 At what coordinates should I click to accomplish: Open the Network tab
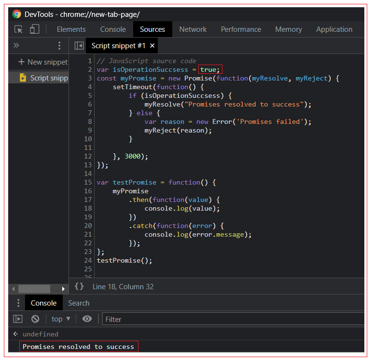[193, 29]
